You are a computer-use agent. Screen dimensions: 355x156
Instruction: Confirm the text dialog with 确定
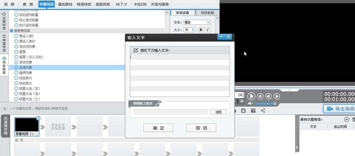pyautogui.click(x=158, y=128)
